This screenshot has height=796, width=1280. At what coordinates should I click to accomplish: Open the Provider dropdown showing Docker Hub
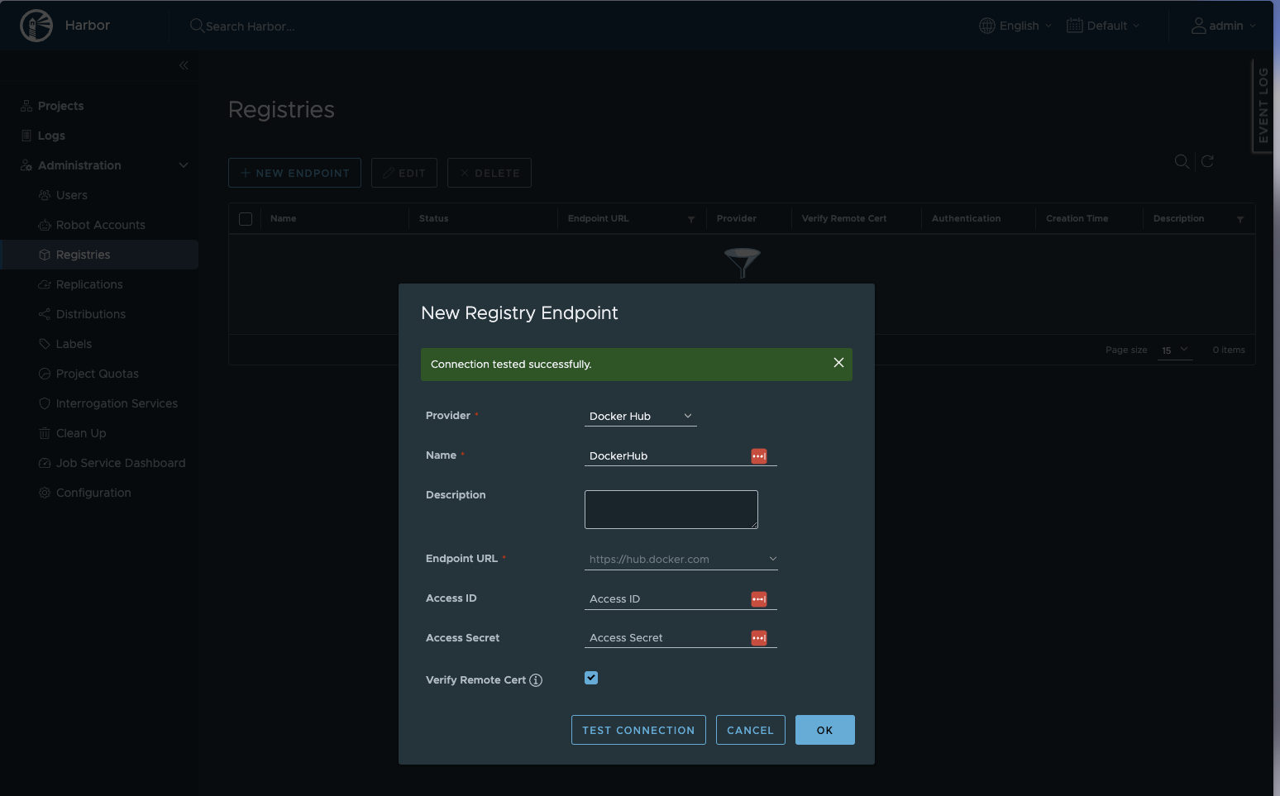pyautogui.click(x=641, y=416)
